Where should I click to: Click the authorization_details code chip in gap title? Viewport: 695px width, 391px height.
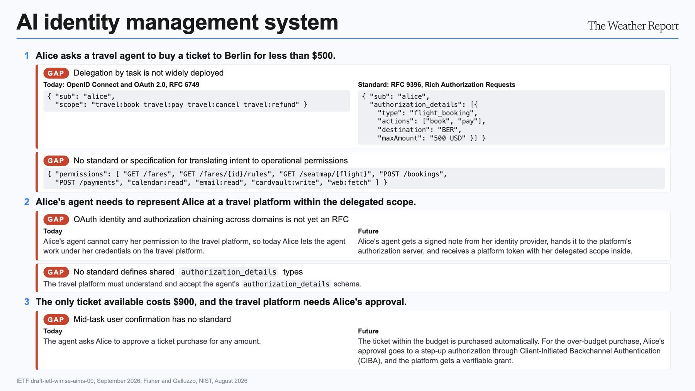pos(229,272)
